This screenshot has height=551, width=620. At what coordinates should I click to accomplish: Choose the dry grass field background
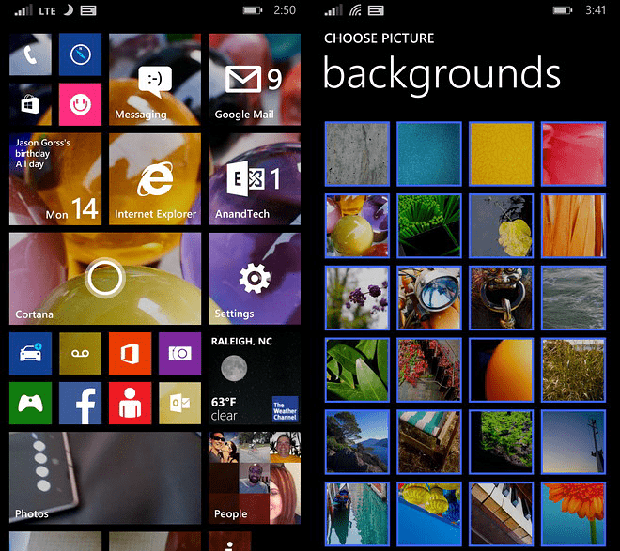[x=573, y=370]
